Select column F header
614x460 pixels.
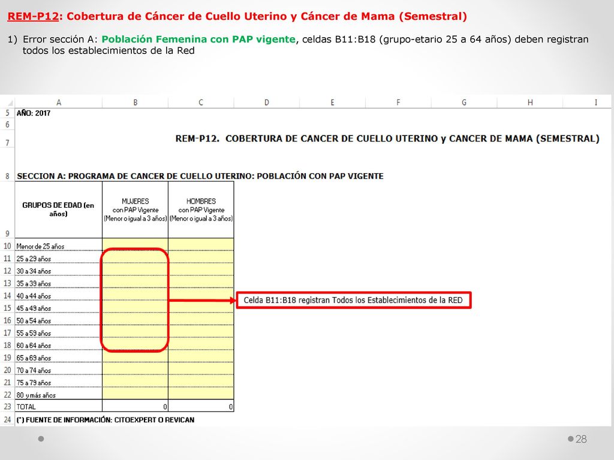point(398,102)
